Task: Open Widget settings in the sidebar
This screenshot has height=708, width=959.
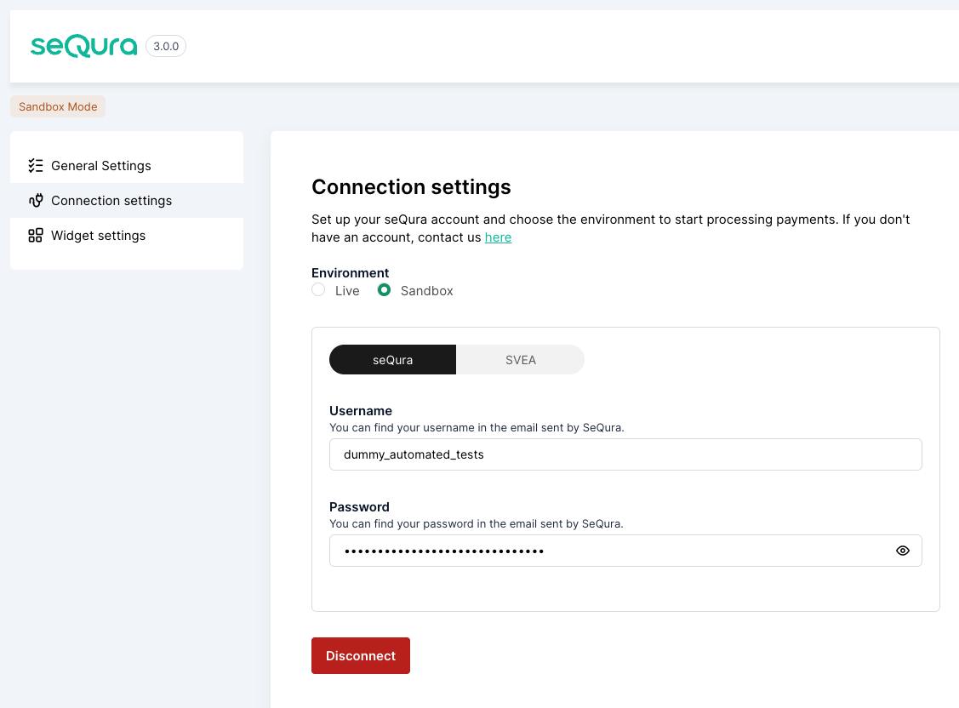Action: tap(127, 236)
